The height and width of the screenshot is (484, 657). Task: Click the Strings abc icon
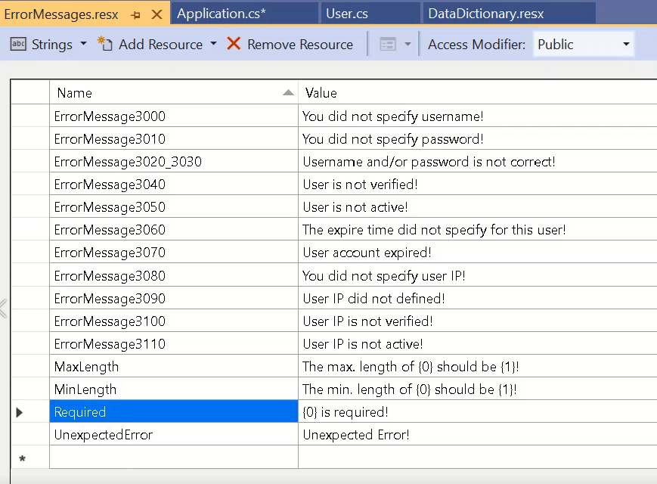tap(18, 44)
